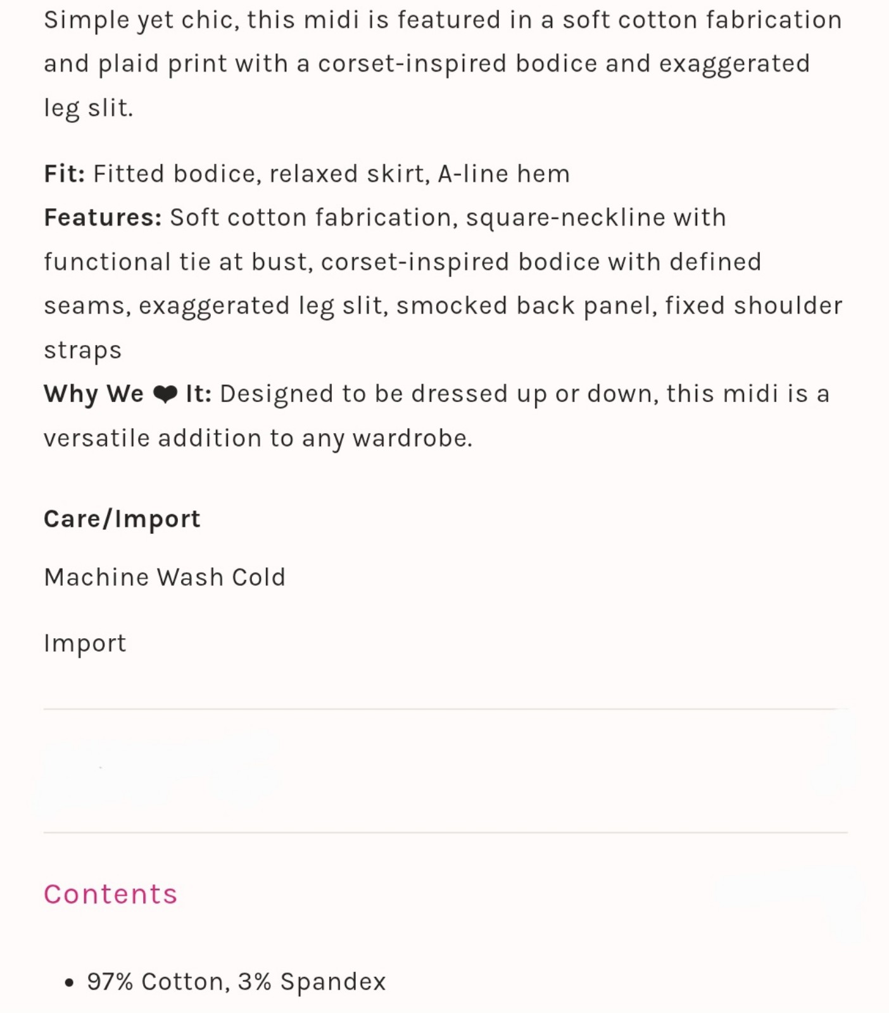Click the lower divider above Contents
Image resolution: width=889 pixels, height=1013 pixels.
(445, 833)
